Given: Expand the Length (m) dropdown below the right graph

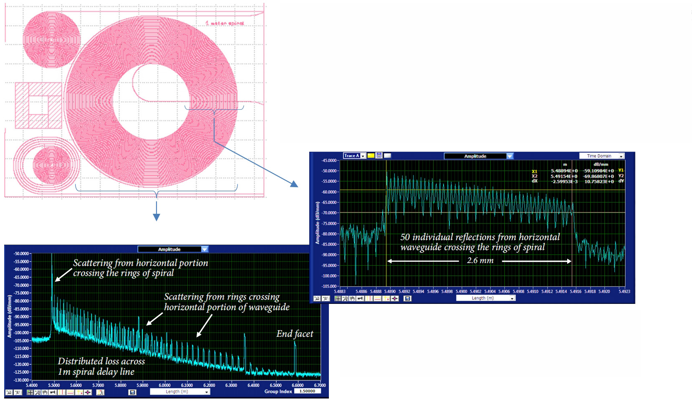Looking at the screenshot, I should [x=512, y=298].
